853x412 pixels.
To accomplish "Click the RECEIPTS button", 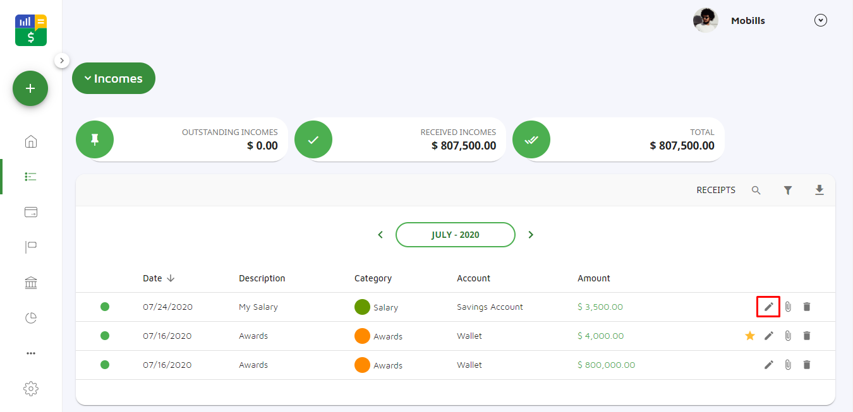I will tap(716, 190).
